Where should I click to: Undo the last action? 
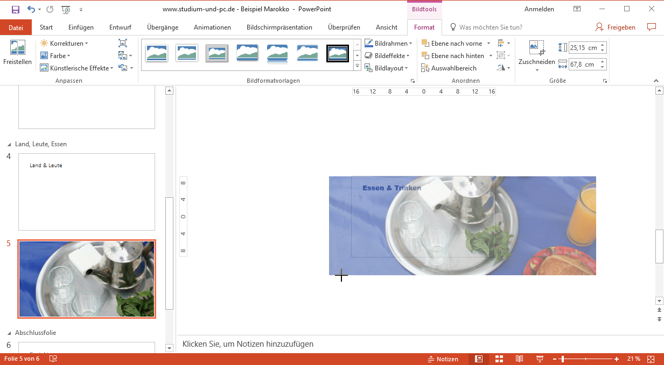point(31,9)
